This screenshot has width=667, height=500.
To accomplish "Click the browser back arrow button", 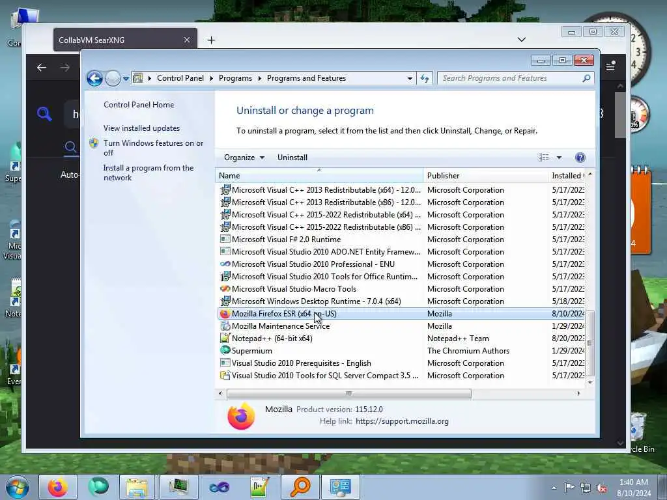I will 41,68.
